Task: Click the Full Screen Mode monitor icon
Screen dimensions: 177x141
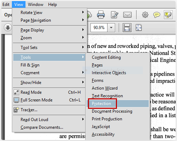Action: pos(16,100)
